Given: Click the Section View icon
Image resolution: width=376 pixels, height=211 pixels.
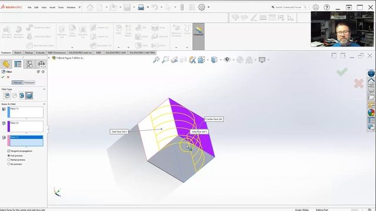Looking at the screenshot, I should pyautogui.click(x=183, y=60).
